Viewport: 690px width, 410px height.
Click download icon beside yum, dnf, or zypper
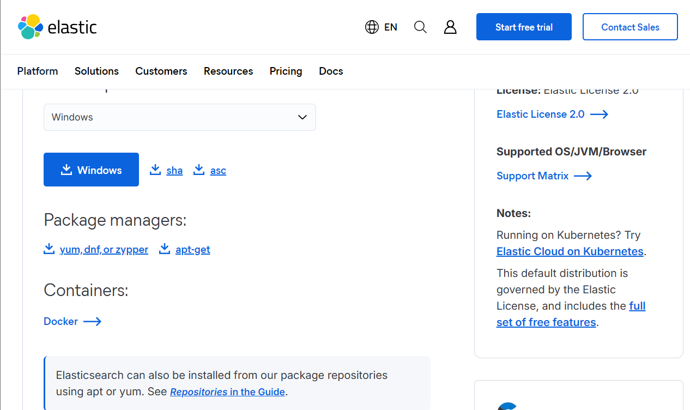click(49, 249)
